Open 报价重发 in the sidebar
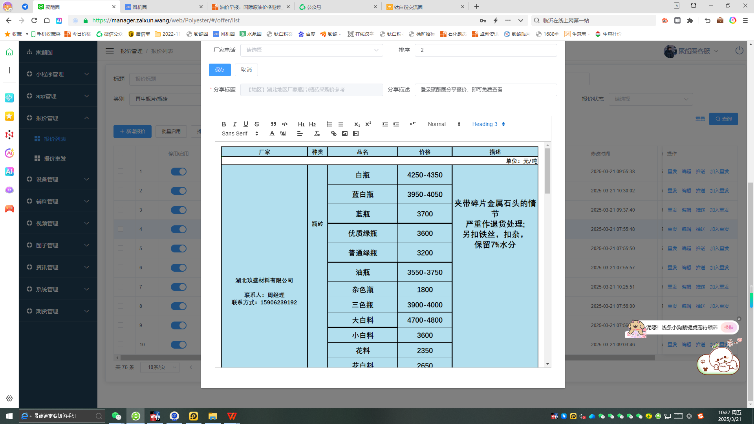Screen dimensions: 754x424 [x=55, y=159]
